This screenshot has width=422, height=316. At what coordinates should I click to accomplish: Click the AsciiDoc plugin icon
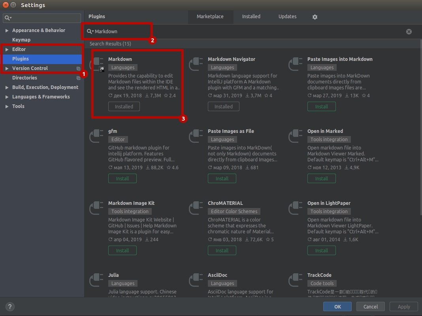[196, 280]
